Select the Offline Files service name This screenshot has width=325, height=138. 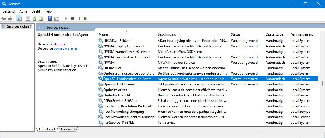point(112,68)
